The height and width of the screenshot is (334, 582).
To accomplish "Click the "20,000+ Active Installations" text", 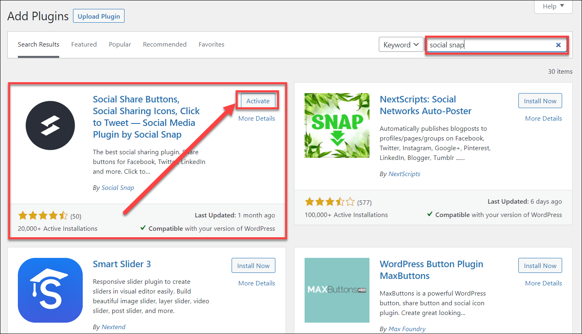I will pos(58,229).
